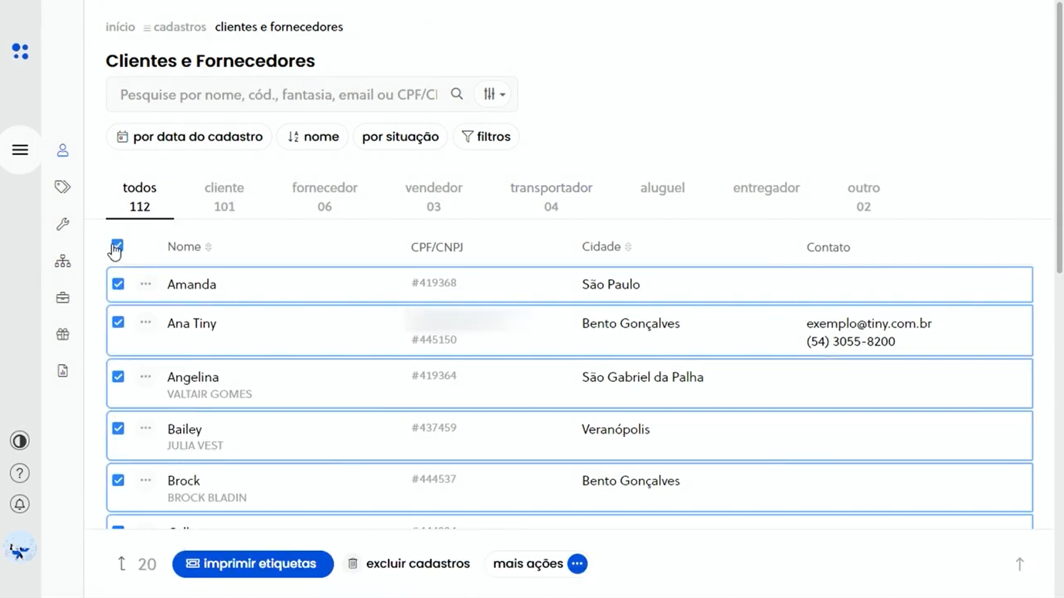Click the briefcase icon in sidebar

click(x=63, y=298)
